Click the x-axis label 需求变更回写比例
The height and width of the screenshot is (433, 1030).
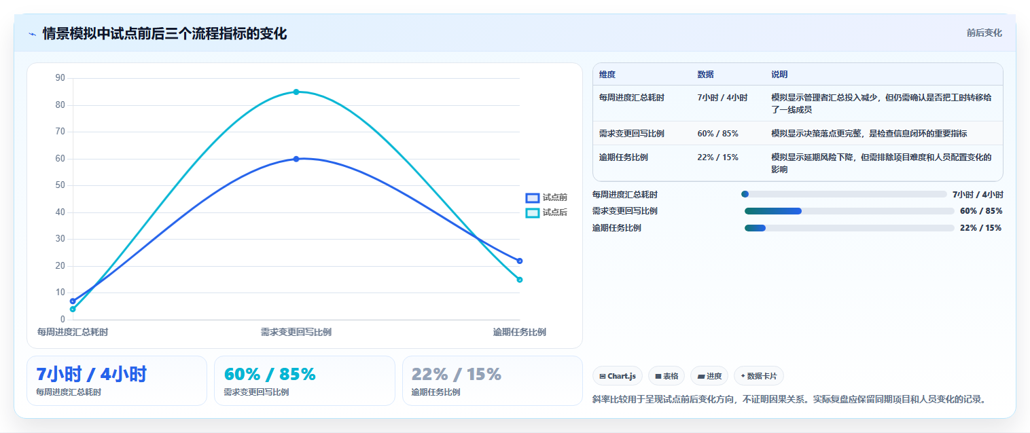(296, 332)
